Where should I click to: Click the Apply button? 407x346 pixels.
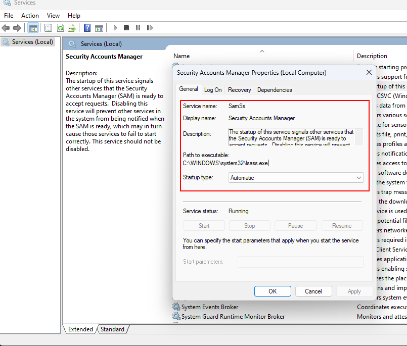pyautogui.click(x=354, y=291)
